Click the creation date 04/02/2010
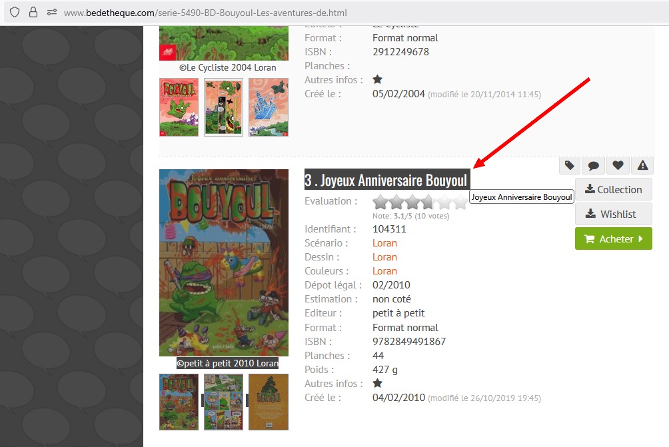This screenshot has width=669, height=447. [x=398, y=398]
